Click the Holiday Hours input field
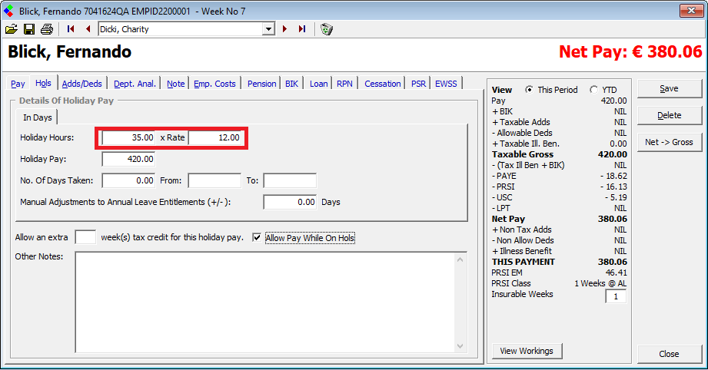 (129, 138)
